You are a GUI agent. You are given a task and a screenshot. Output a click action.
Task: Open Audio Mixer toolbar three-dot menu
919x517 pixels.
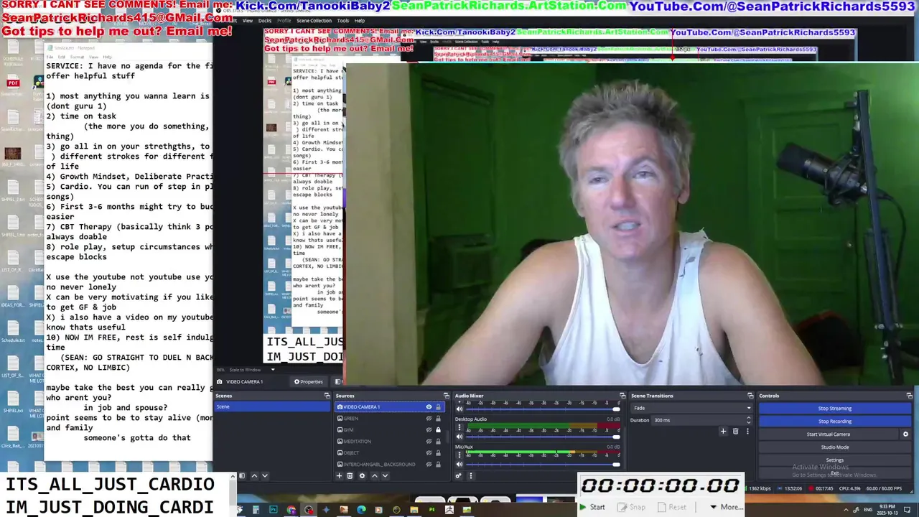click(471, 475)
